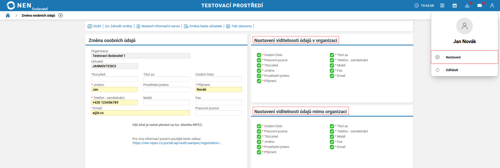Save changes with Uložit

tap(94, 26)
